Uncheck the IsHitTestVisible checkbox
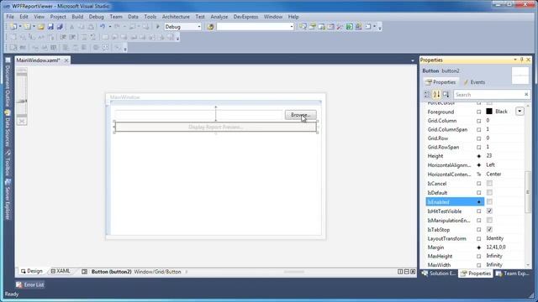This screenshot has height=302, width=538. click(x=489, y=211)
